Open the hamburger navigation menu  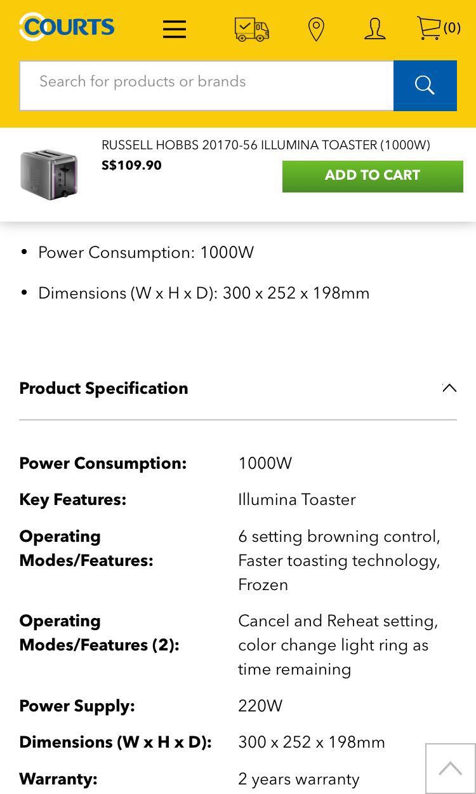point(174,29)
